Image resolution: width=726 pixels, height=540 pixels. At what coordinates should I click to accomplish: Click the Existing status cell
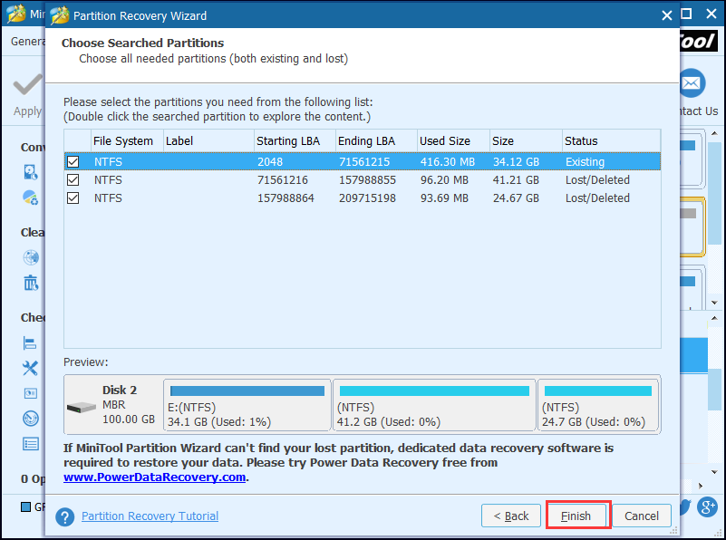pos(585,162)
